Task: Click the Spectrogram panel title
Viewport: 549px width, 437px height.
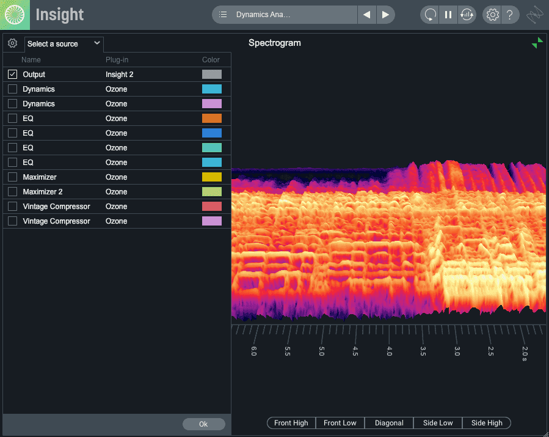Action: point(275,43)
